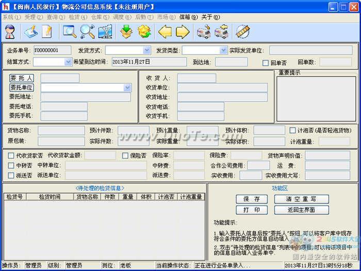Image resolution: width=361 pixels, height=271 pixels.
Task: Click the 清空重写 button
Action: 301,199
